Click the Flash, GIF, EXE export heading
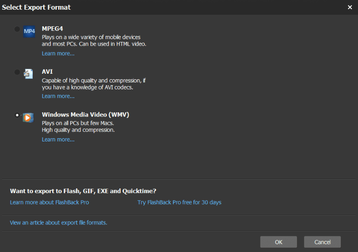358x252 pixels. click(83, 191)
